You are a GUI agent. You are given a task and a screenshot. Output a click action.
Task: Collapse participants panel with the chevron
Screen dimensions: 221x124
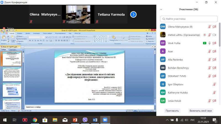(161, 9)
